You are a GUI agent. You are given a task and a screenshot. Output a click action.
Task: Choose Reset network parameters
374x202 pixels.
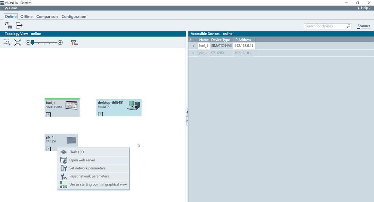[x=93, y=176]
